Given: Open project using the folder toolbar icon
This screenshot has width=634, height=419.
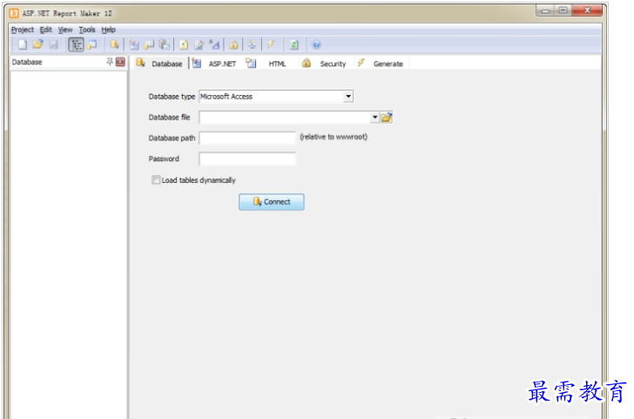Looking at the screenshot, I should point(37,44).
